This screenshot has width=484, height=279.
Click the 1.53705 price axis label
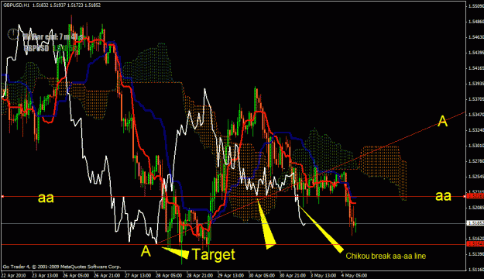point(476,99)
